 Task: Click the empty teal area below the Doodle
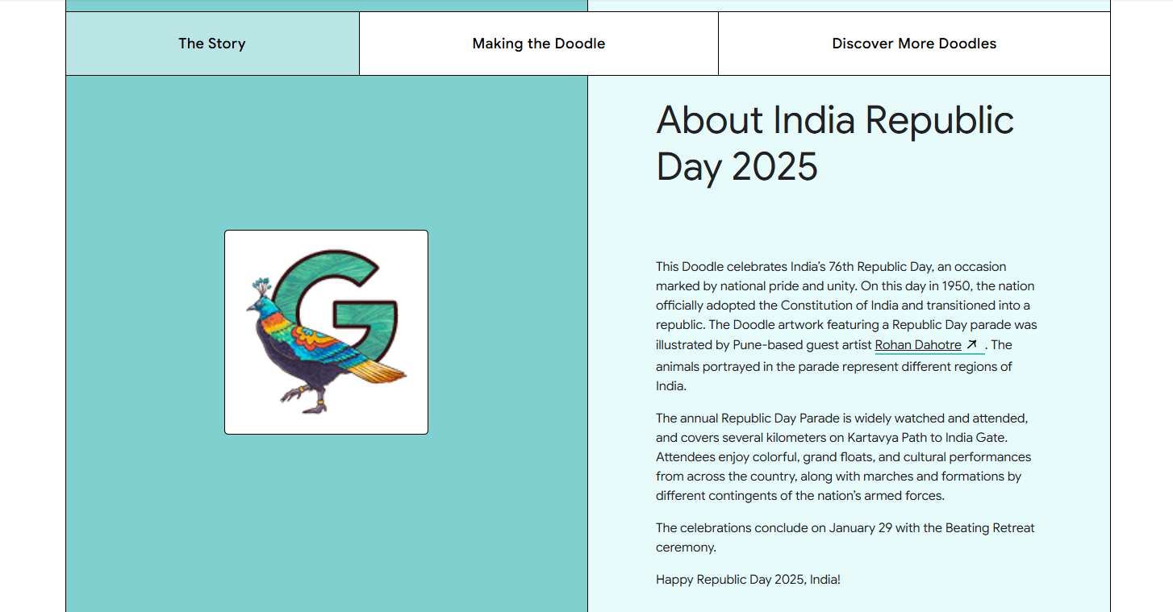point(326,524)
